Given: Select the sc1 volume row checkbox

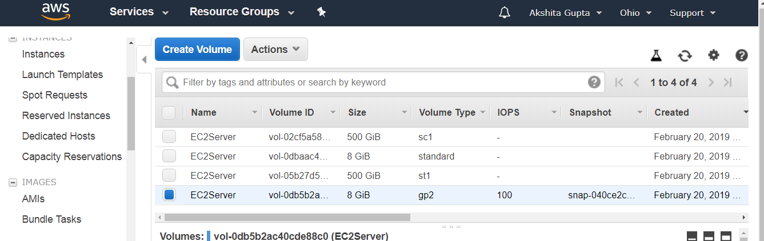Looking at the screenshot, I should pyautogui.click(x=169, y=137).
